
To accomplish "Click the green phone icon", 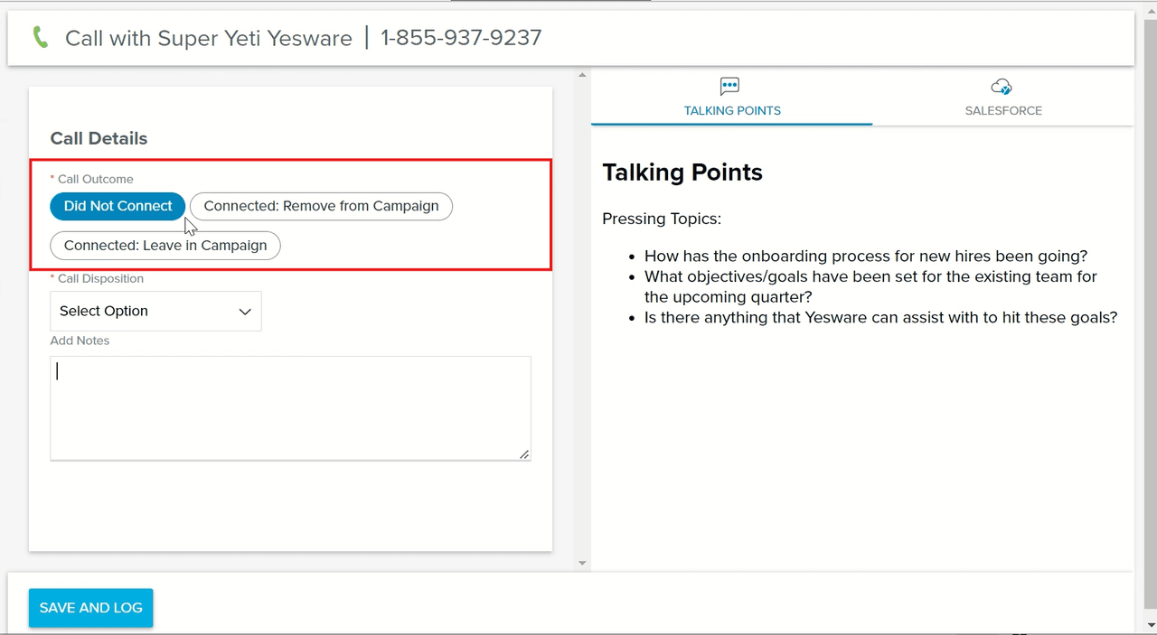I will (40, 38).
